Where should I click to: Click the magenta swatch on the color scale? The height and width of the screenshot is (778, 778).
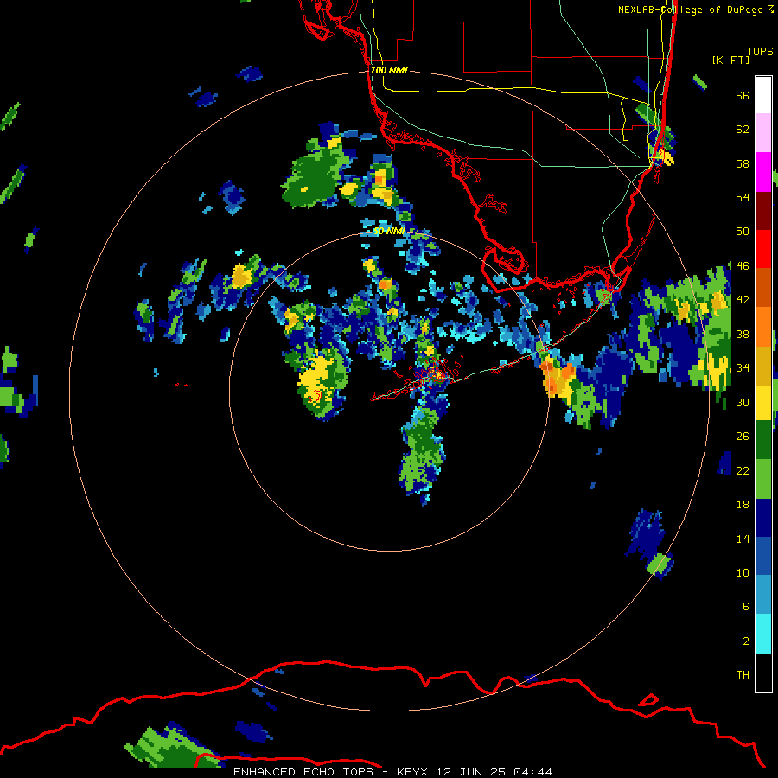[x=763, y=172]
